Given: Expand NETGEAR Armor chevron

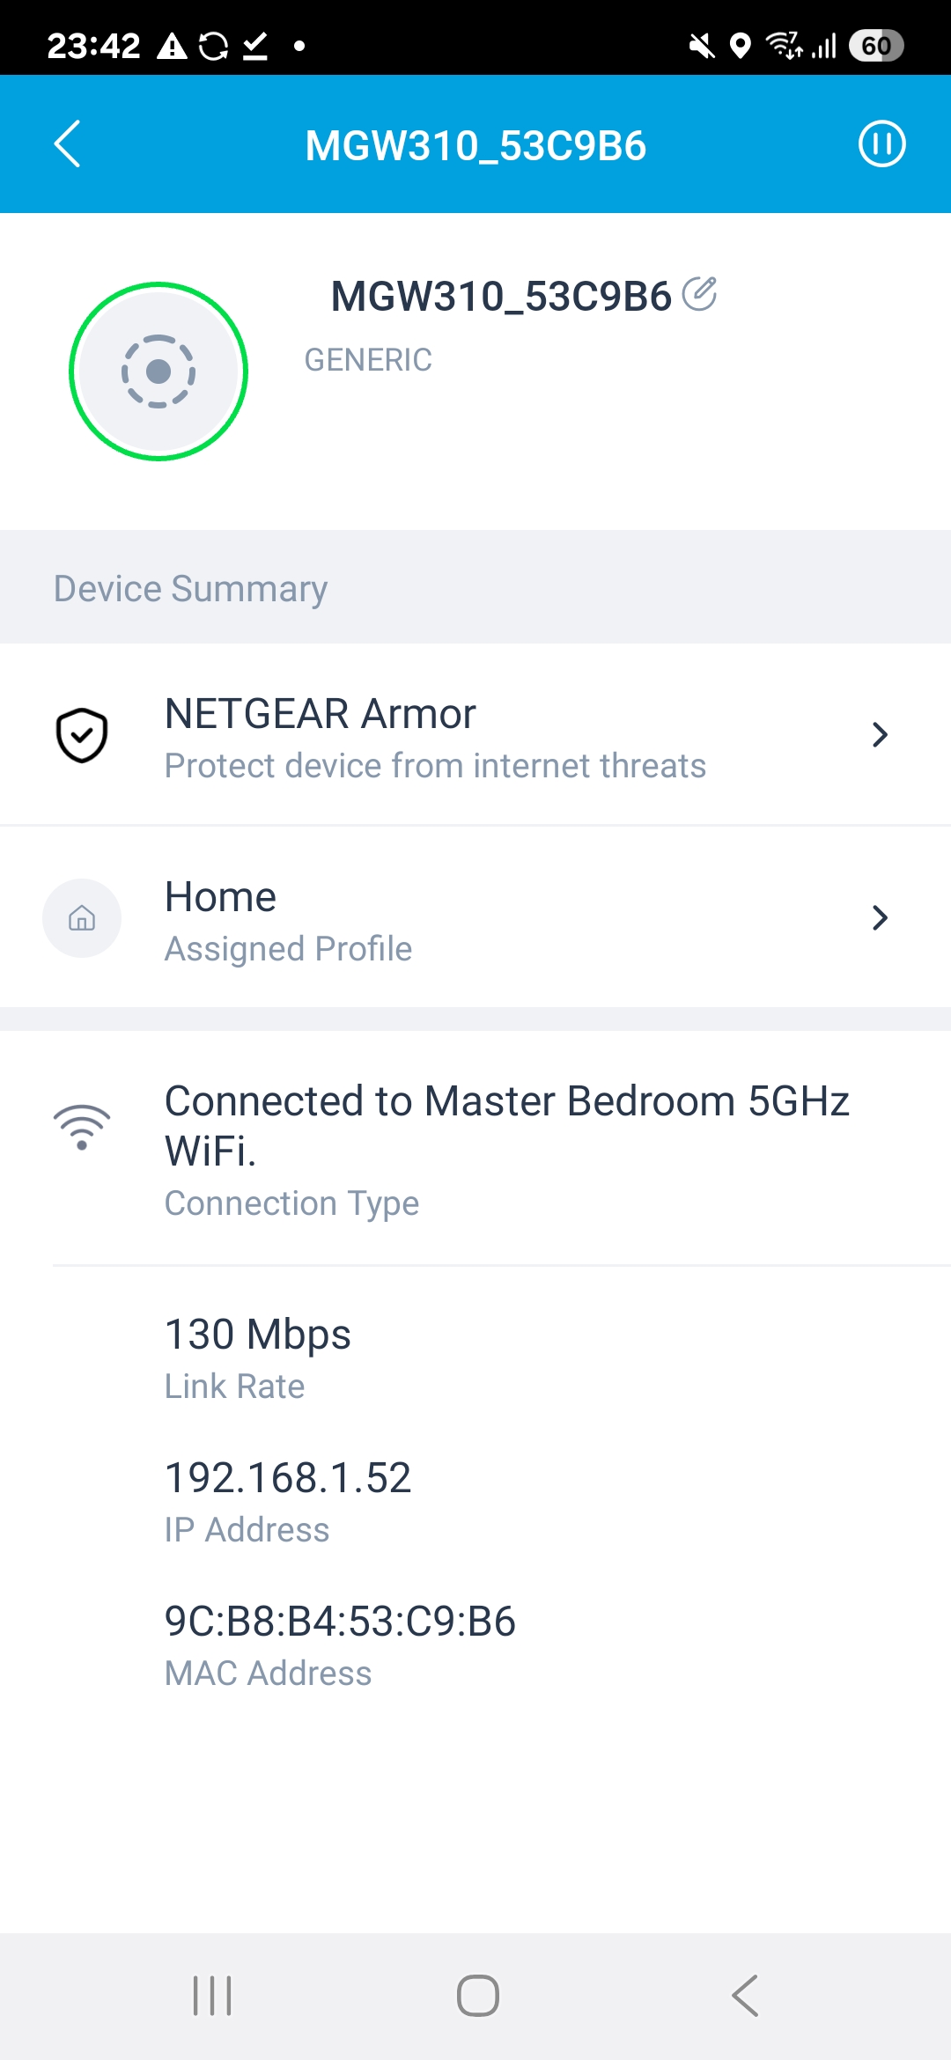Looking at the screenshot, I should (x=879, y=735).
